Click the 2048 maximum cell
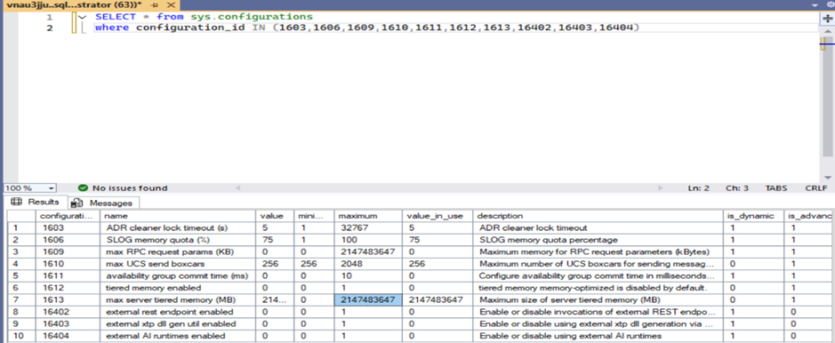This screenshot has width=835, height=343. [368, 264]
